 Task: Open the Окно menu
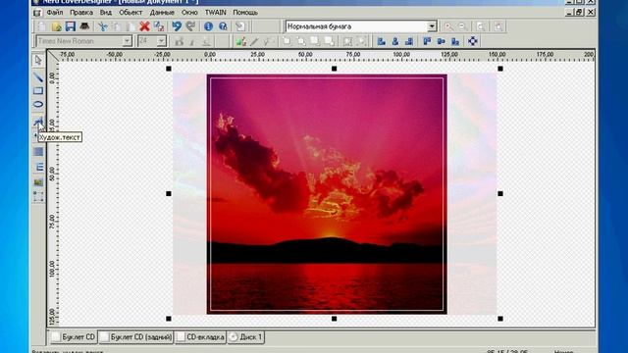pyautogui.click(x=189, y=13)
